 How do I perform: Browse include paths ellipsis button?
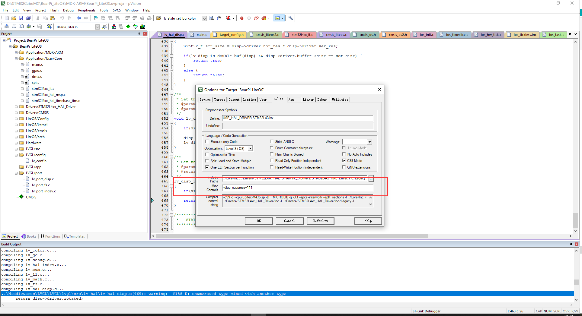pyautogui.click(x=371, y=179)
